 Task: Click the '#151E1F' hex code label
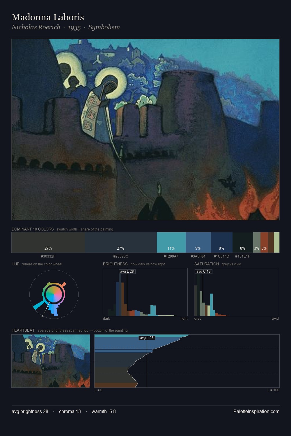coord(243,256)
